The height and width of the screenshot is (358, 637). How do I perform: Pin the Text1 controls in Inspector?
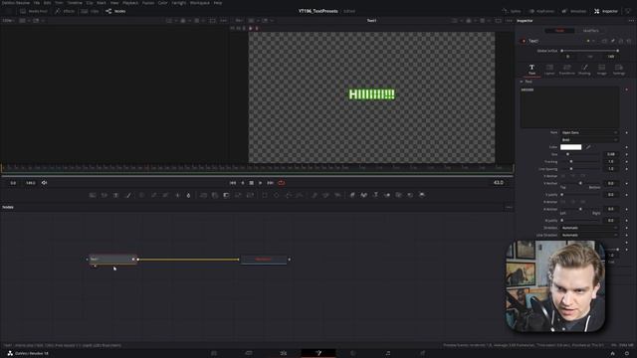pos(613,41)
